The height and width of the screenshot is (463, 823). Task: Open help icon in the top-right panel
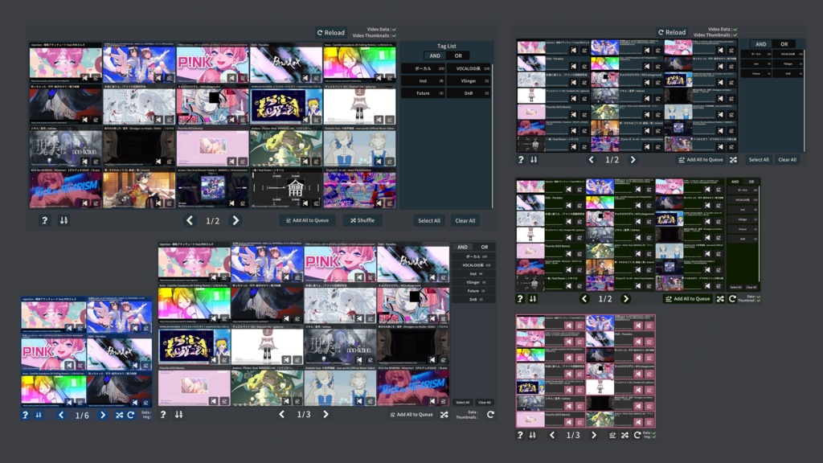coord(521,160)
